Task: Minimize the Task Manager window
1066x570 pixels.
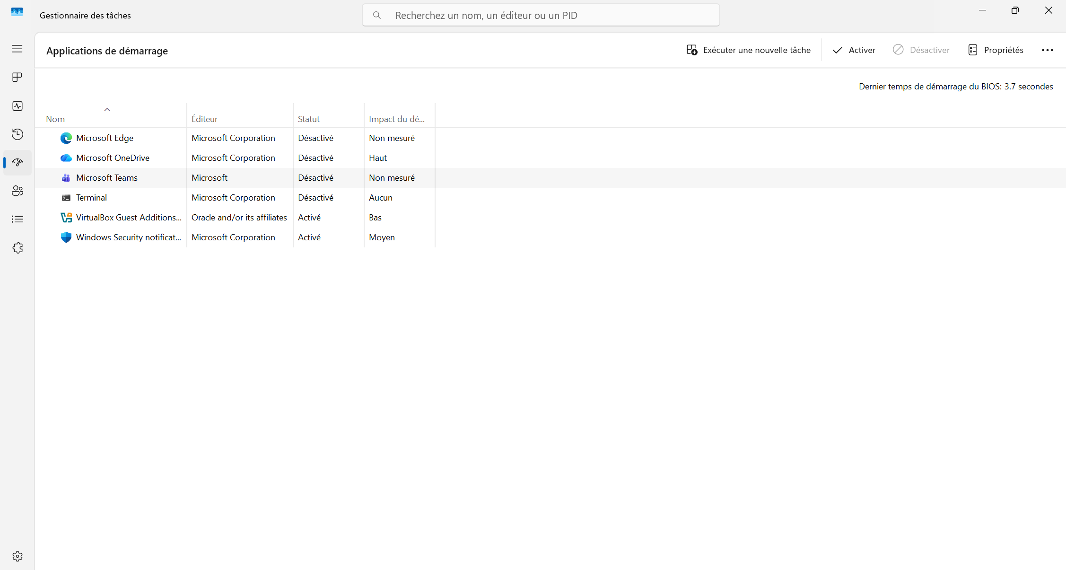Action: click(982, 10)
